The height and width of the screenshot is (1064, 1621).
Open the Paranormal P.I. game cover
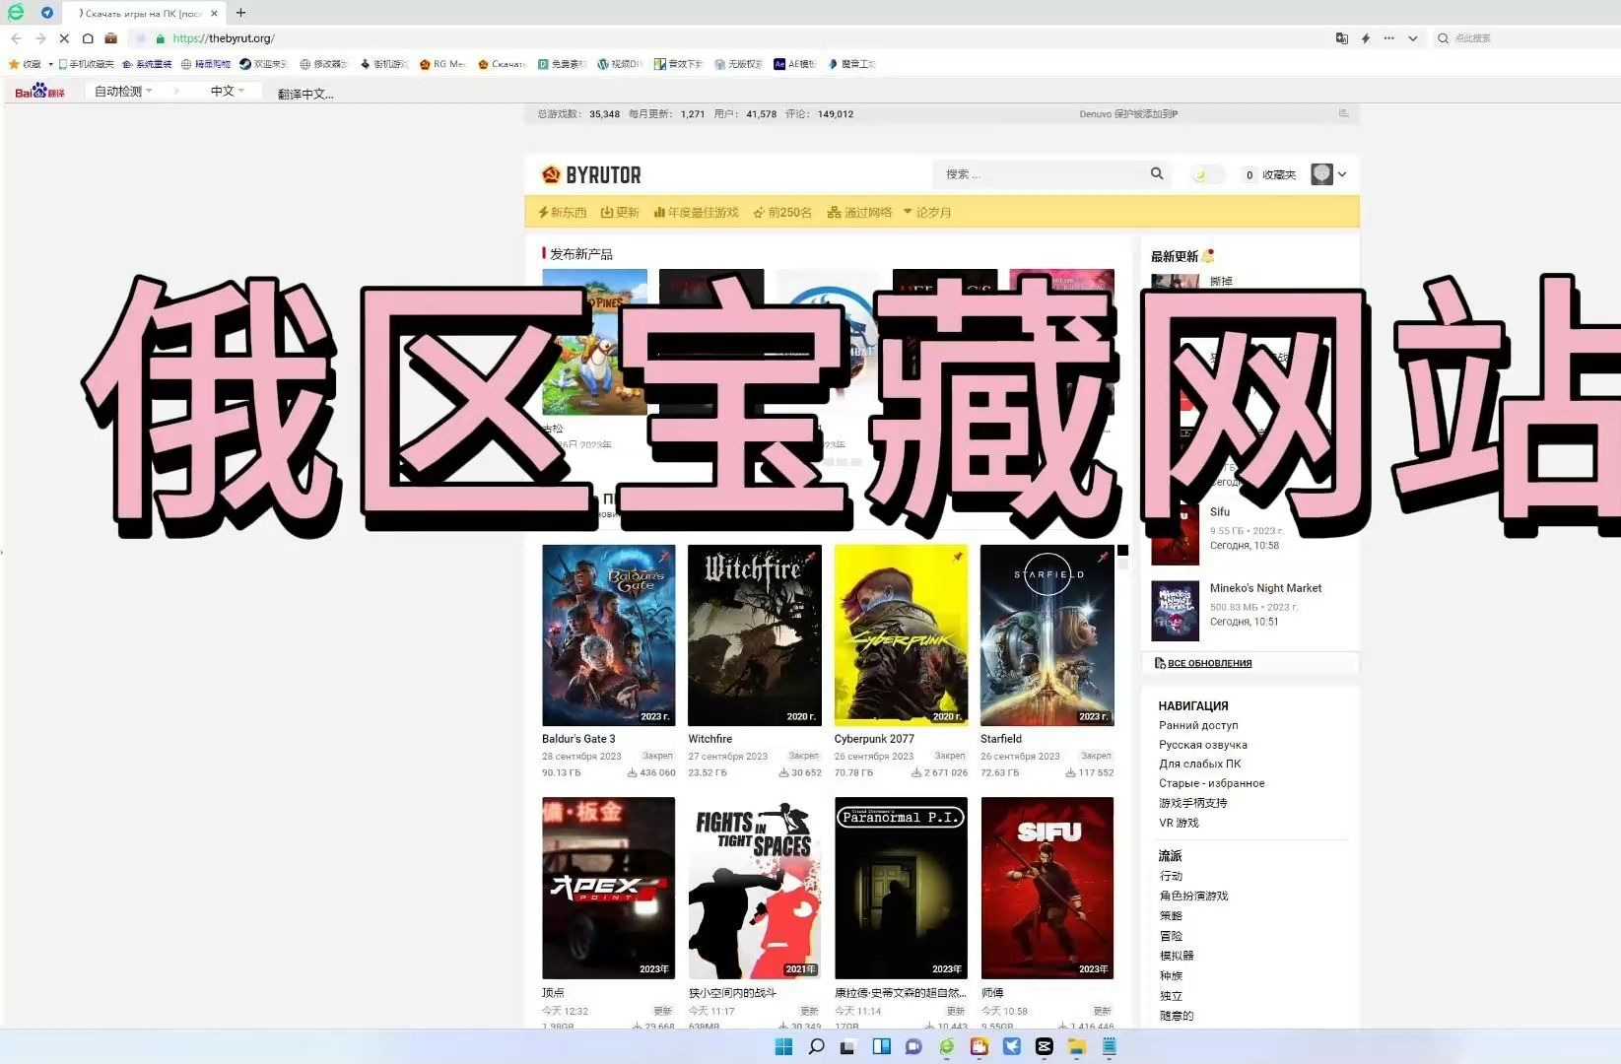(901, 888)
